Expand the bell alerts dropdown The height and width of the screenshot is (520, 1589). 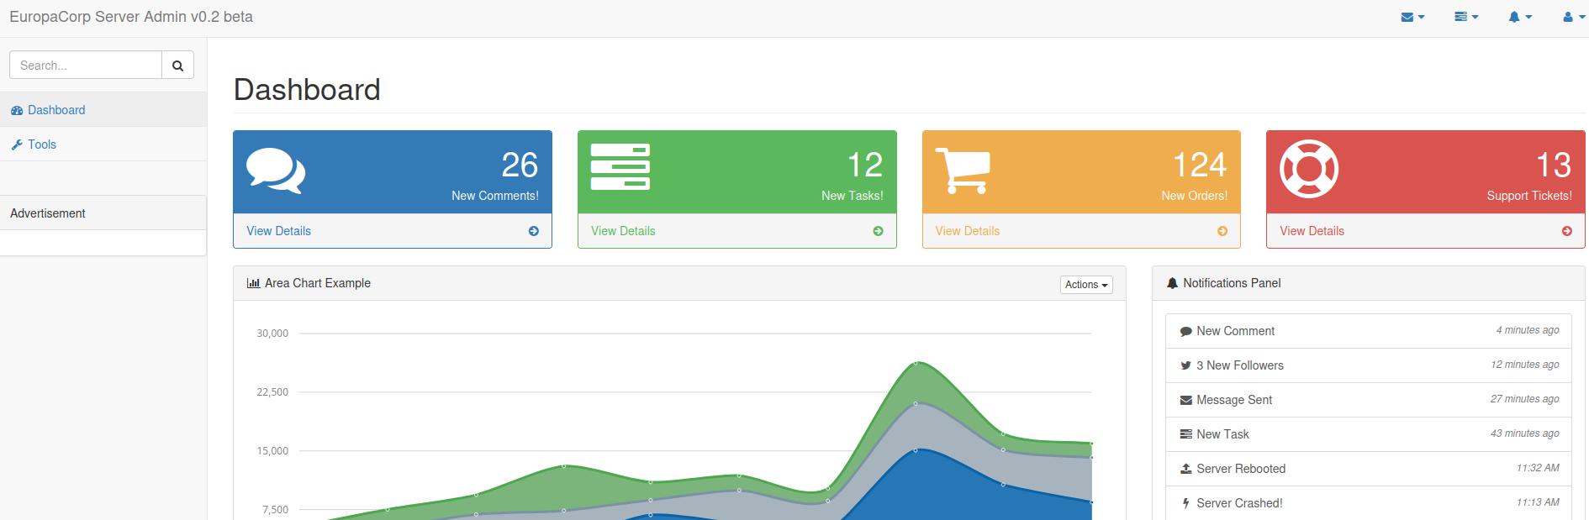point(1520,17)
